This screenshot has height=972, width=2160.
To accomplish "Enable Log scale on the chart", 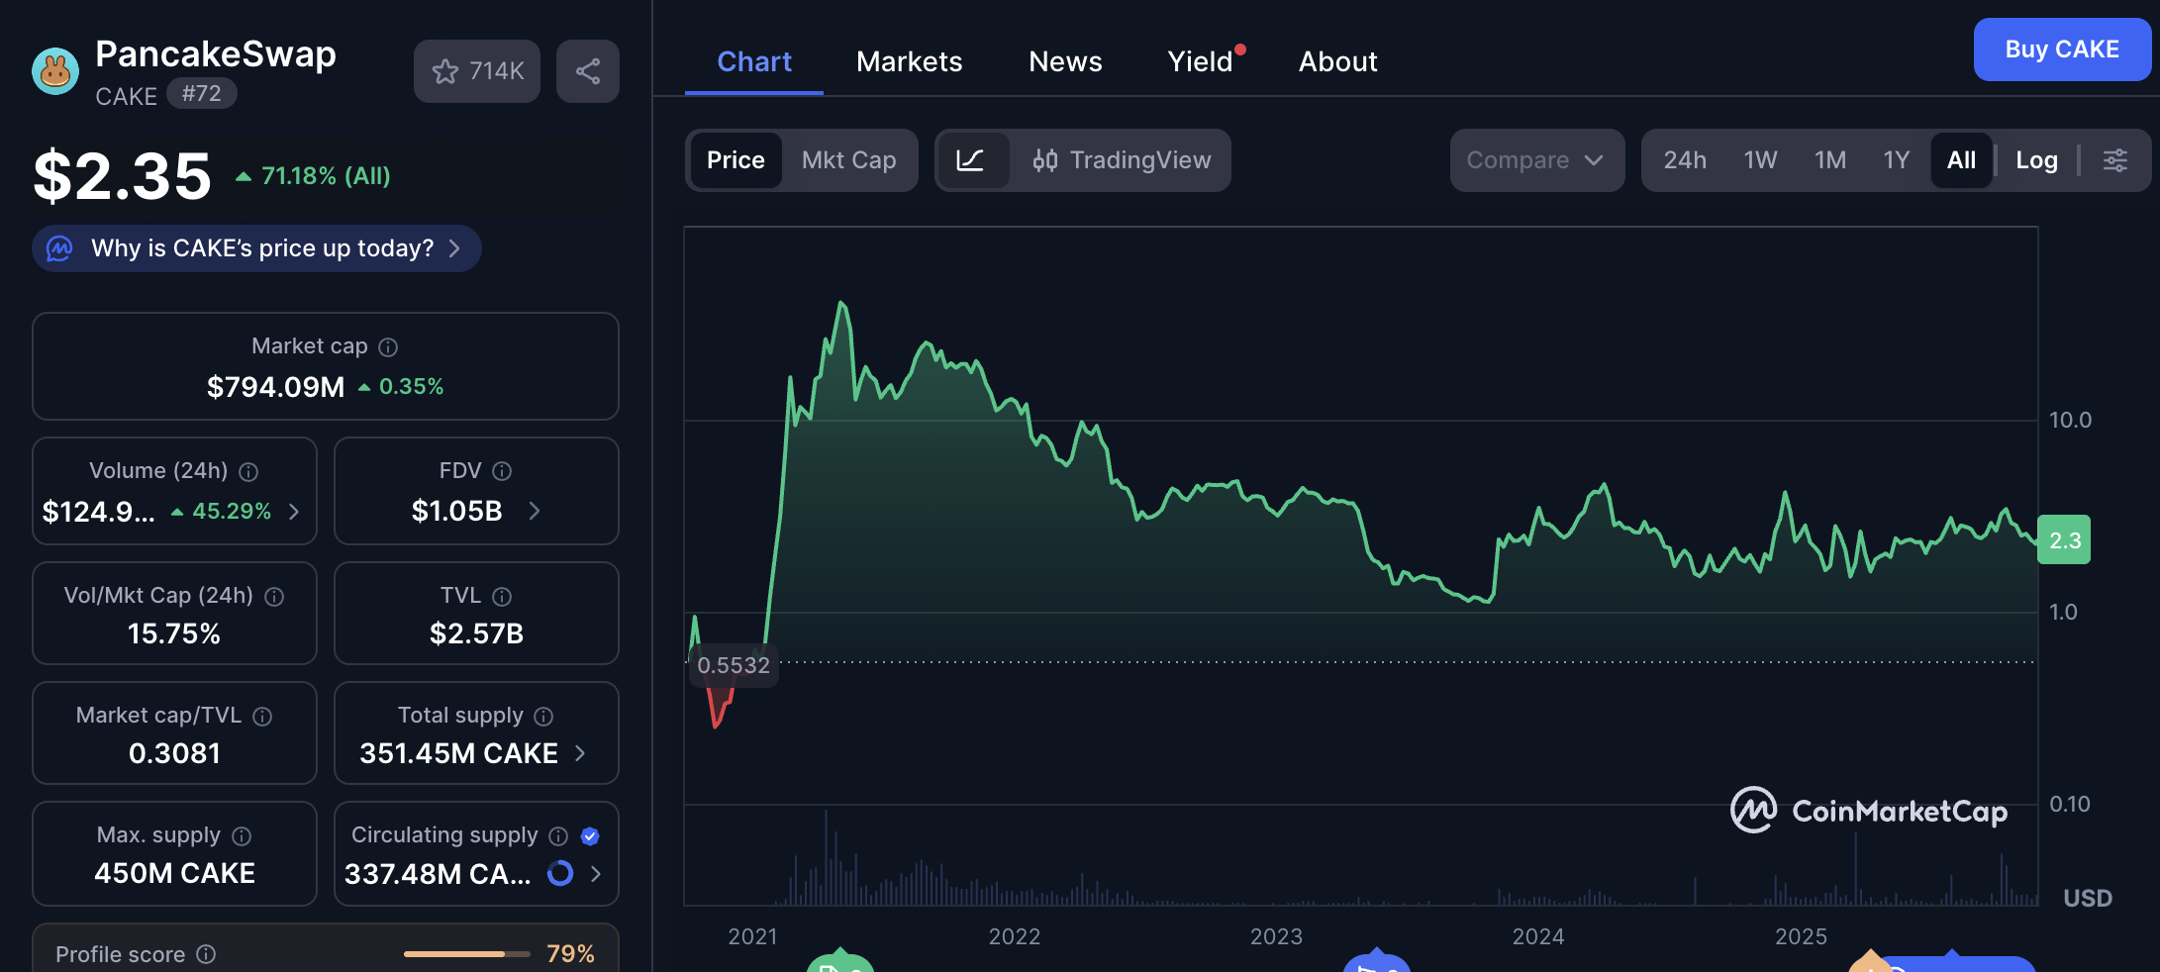I will 2035,159.
